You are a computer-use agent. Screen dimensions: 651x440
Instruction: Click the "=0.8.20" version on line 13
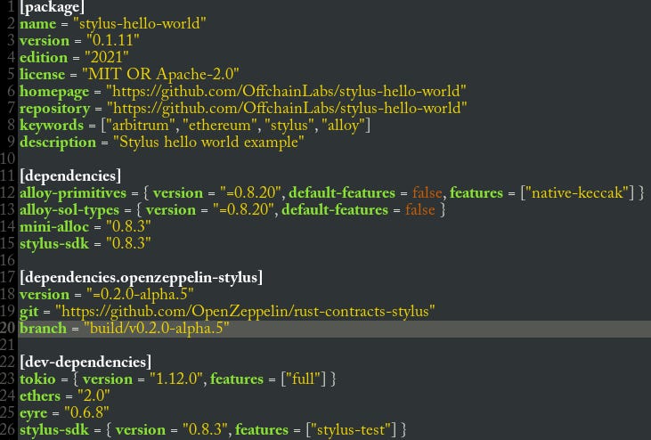click(244, 210)
